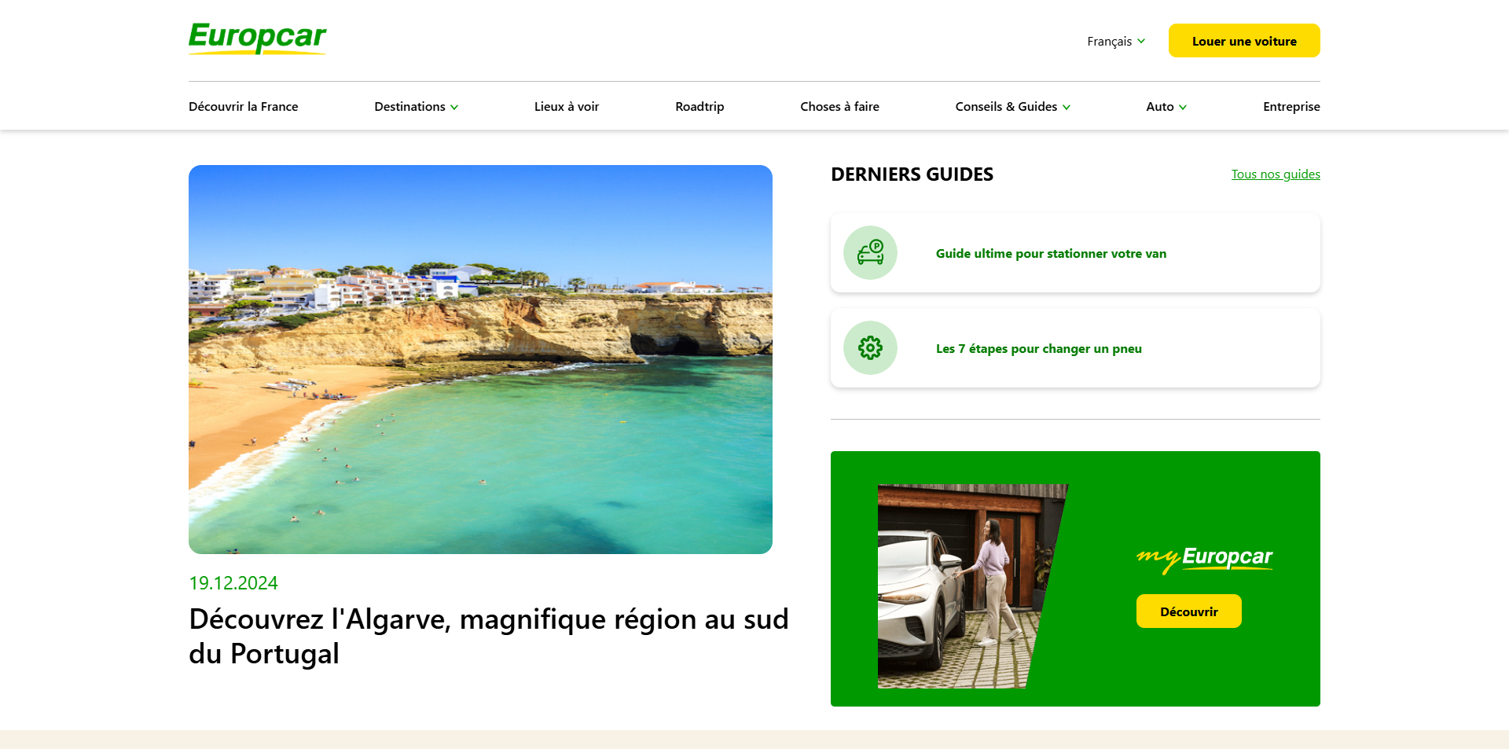Expand the Auto menu
This screenshot has width=1509, height=749.
pos(1166,107)
